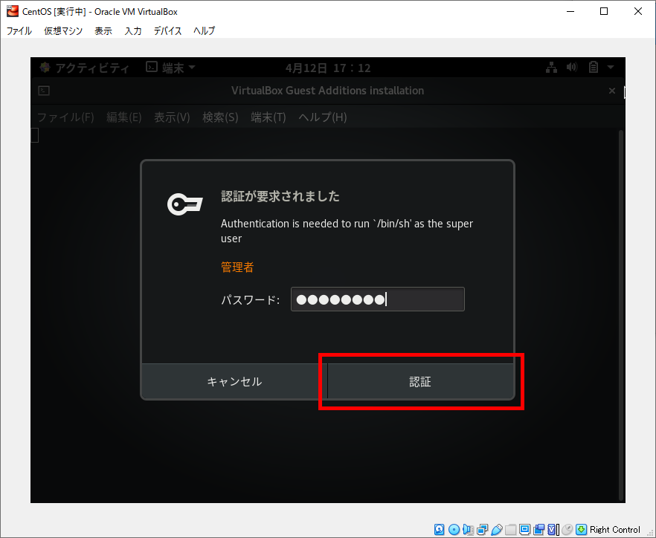Screen dimensions: 656x538
Task: Open terminal 検索(S) menu
Action: click(220, 117)
